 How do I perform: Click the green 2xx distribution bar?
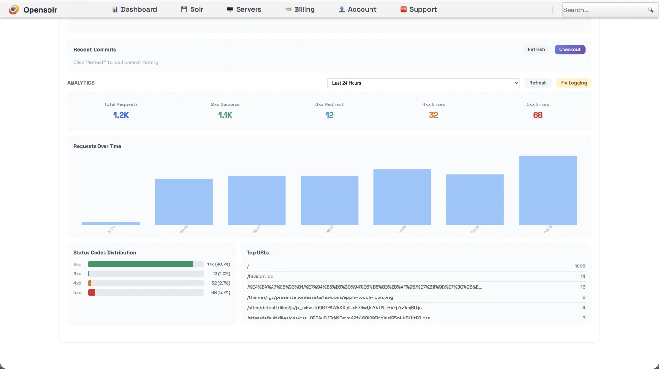pyautogui.click(x=141, y=264)
